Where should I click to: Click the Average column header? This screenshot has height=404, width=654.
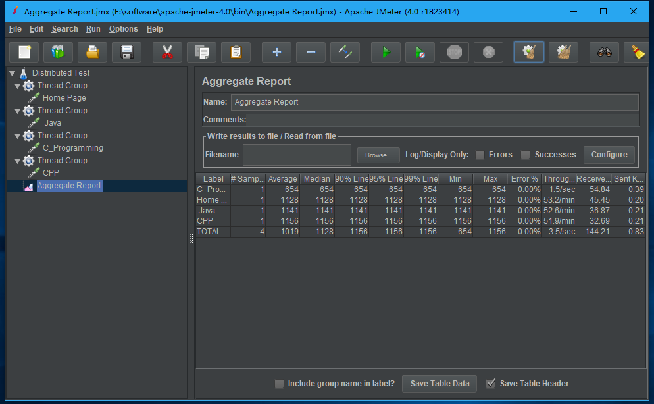click(x=283, y=179)
